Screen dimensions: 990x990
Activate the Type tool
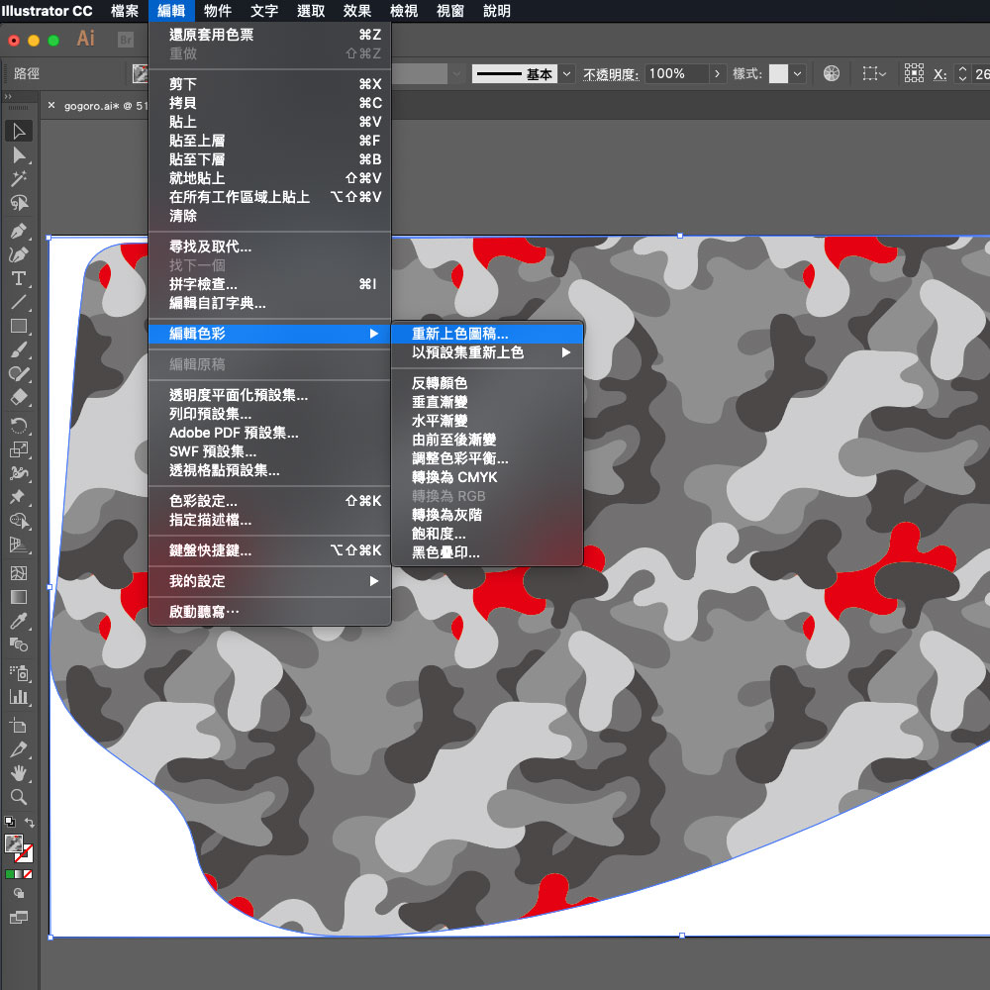(x=19, y=278)
